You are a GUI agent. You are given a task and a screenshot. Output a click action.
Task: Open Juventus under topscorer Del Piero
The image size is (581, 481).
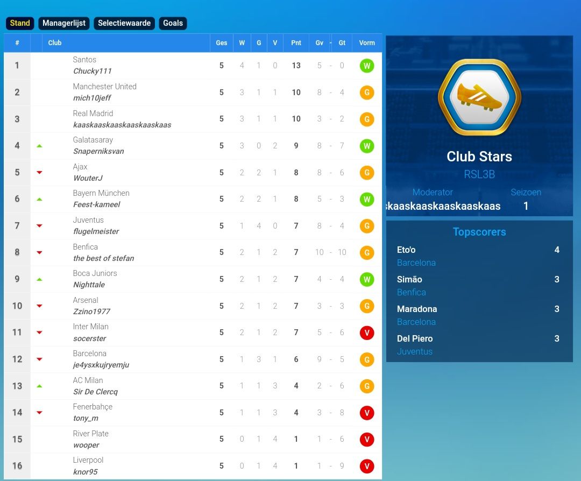pyautogui.click(x=415, y=352)
